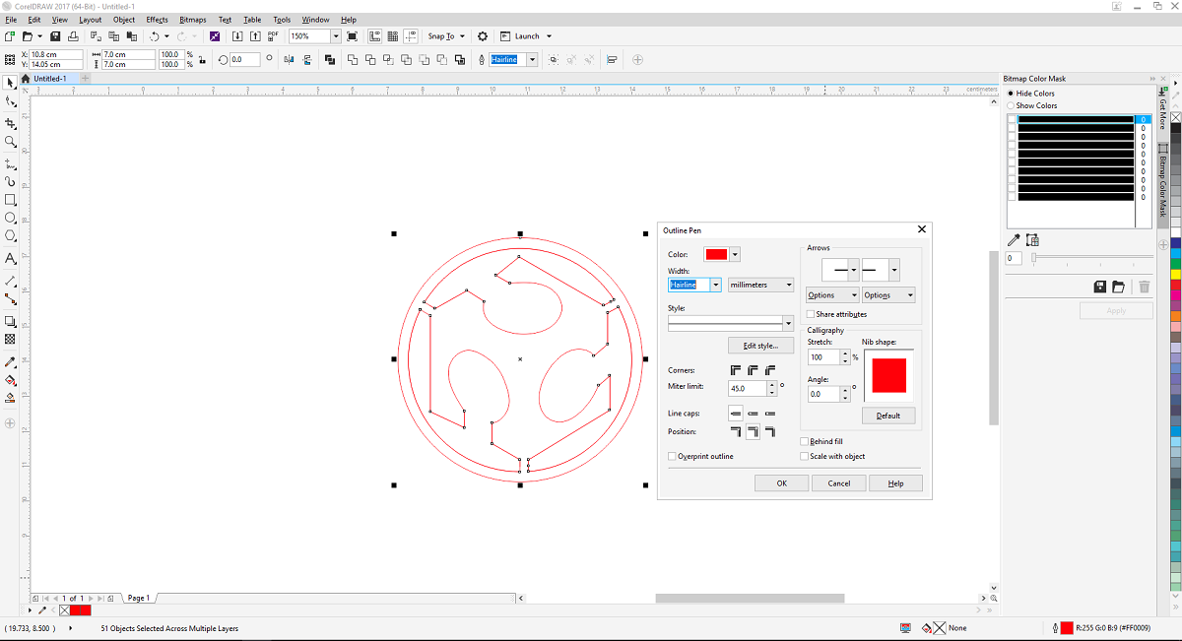
Task: Enable the Behind fill checkbox
Action: point(804,442)
